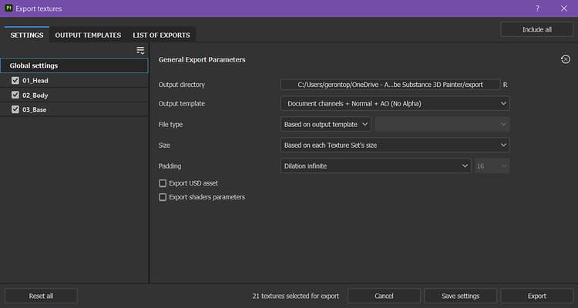The image size is (578, 308).
Task: Click the Substance Painter logo in title bar
Action: click(8, 8)
